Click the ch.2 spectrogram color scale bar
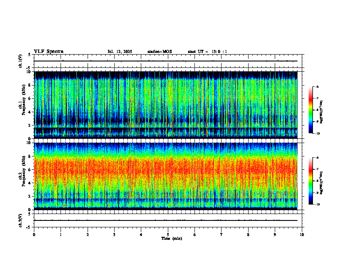The height and width of the screenshot is (263, 340). click(310, 181)
